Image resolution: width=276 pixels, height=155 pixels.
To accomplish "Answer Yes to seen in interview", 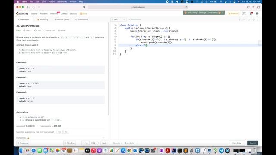I will click(x=60, y=132).
